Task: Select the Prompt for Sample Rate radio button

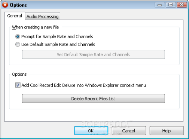Action: (17, 36)
